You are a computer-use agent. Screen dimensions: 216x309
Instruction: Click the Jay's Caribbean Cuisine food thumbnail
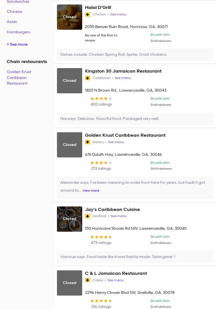pos(70,219)
